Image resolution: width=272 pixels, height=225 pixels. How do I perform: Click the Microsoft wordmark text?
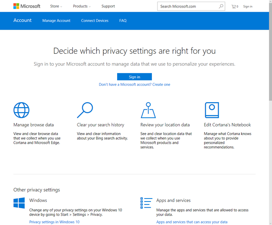pyautogui.click(x=30, y=6)
